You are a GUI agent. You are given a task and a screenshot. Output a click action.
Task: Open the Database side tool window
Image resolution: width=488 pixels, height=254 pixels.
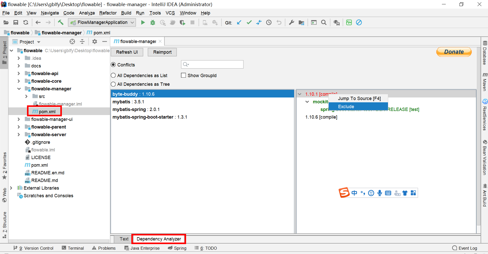[485, 53]
